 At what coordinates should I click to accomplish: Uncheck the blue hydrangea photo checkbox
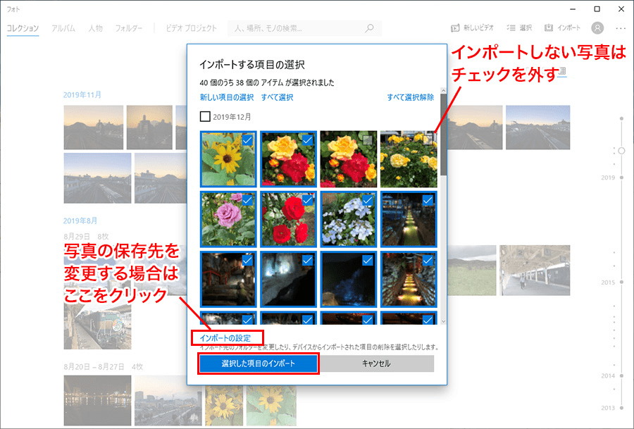tap(367, 200)
